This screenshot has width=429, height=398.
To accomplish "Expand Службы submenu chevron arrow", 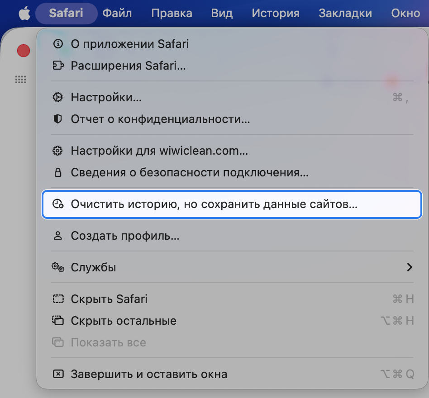I will coord(410,267).
